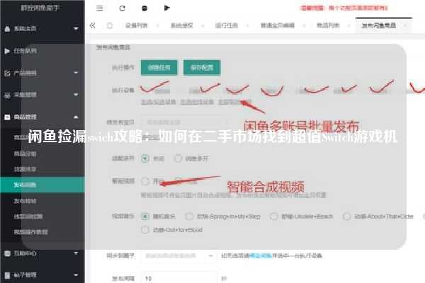
Task: Expand the 帖子管理 sidebar menu arrow
Action: click(76, 275)
